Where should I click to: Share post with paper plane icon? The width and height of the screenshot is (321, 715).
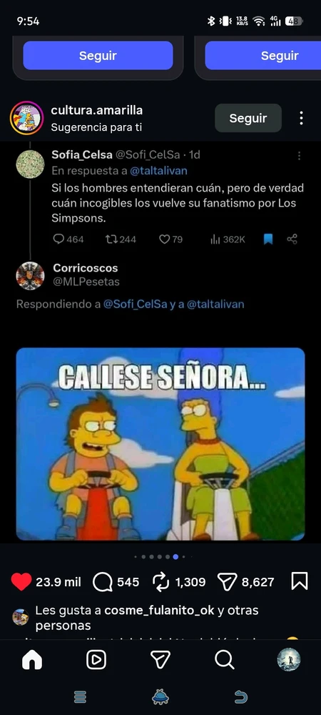[x=228, y=582]
